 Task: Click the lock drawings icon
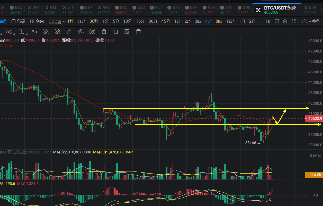[x=104, y=32]
